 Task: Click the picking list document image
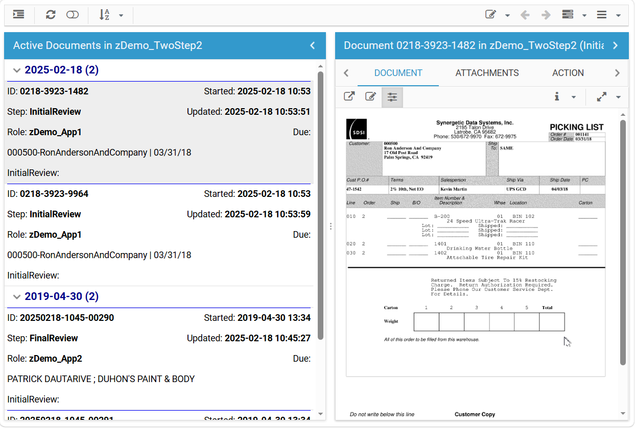(476, 247)
